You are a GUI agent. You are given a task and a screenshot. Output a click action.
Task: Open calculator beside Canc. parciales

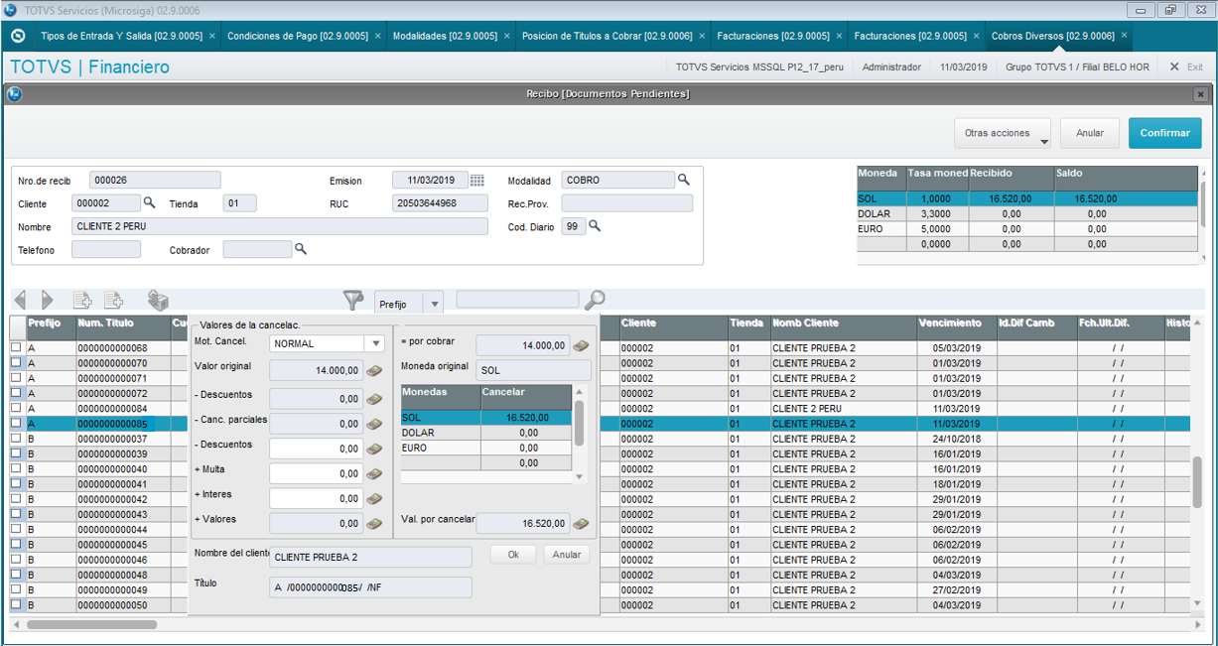(374, 424)
